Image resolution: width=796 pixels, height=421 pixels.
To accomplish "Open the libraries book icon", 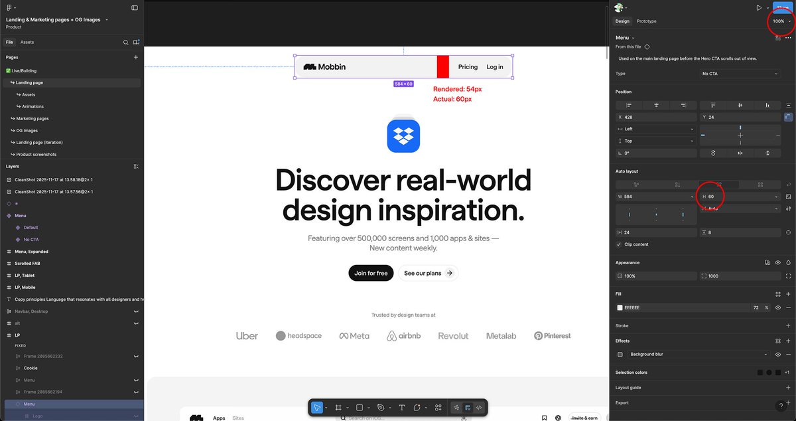I will (136, 42).
